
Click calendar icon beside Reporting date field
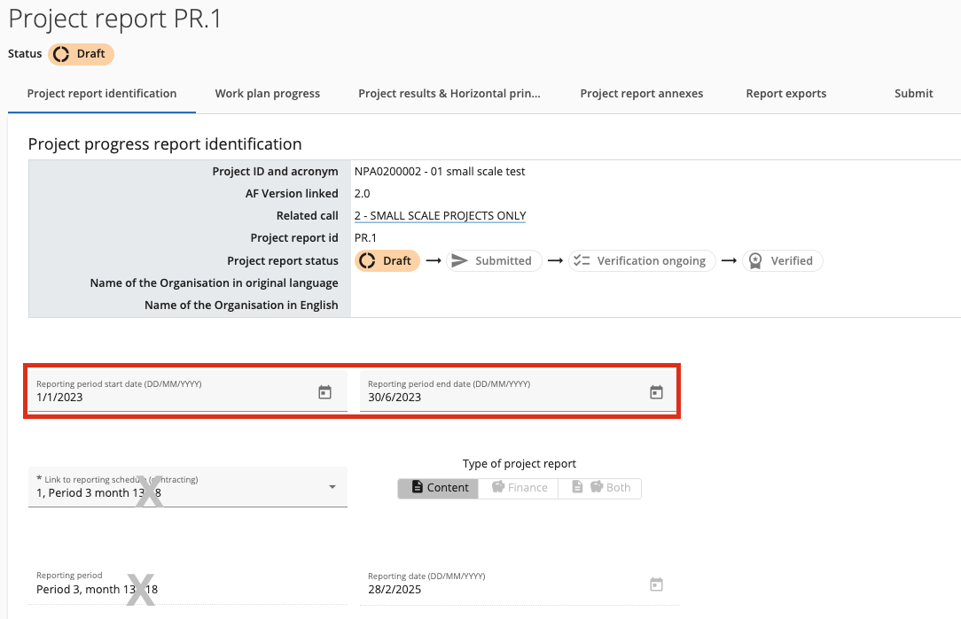click(656, 584)
